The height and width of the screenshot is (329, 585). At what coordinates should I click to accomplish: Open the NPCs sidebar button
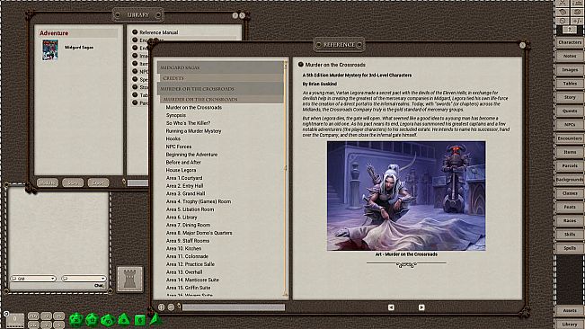coord(570,125)
